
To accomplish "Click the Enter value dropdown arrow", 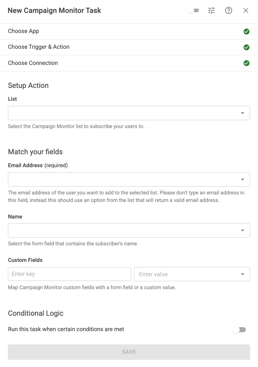I will coord(243,274).
